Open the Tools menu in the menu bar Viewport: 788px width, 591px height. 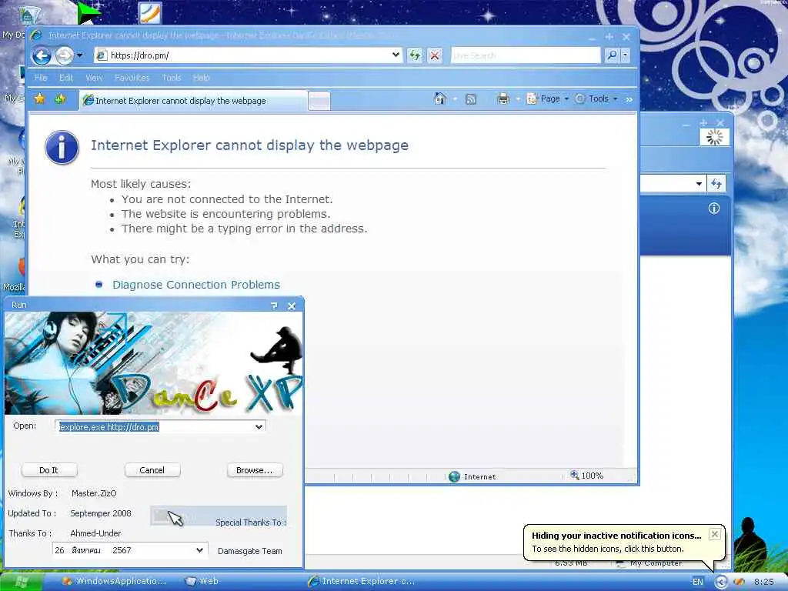click(172, 78)
